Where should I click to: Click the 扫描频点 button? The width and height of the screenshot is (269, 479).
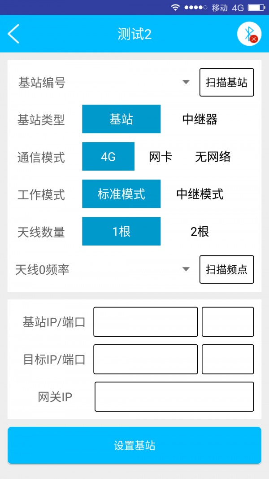(226, 269)
